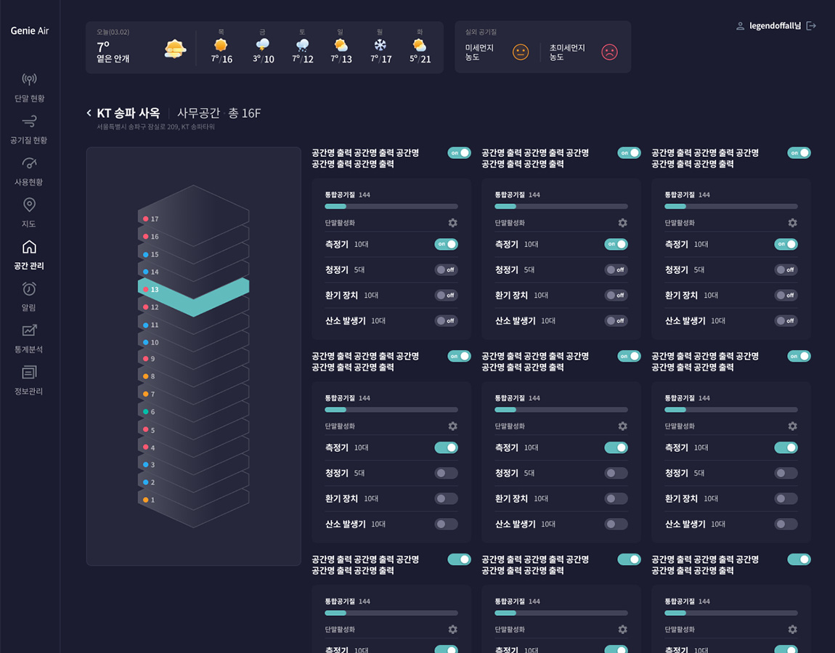Image resolution: width=835 pixels, height=653 pixels.
Task: Click the logout icon beside legendoffall님
Action: coord(811,26)
